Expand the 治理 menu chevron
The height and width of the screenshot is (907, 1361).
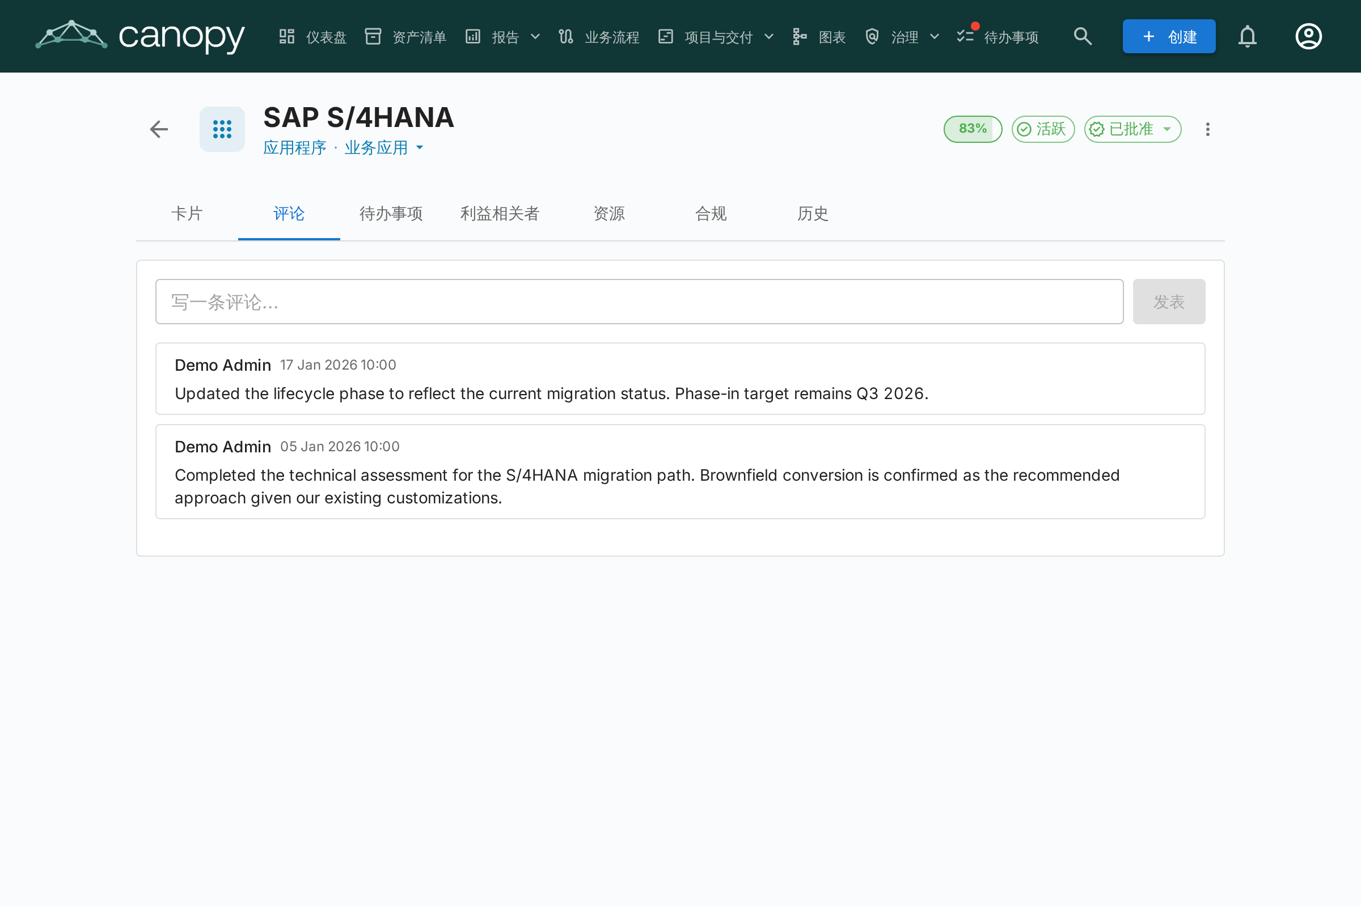935,36
